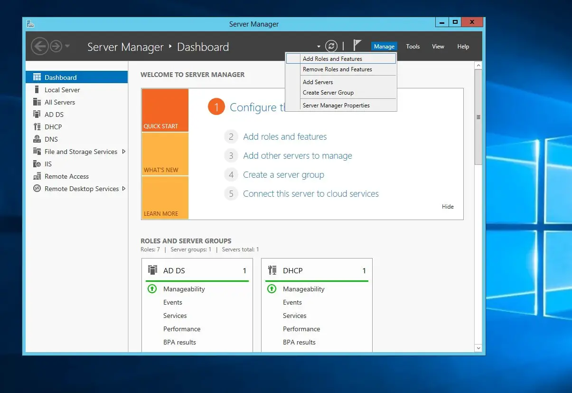Viewport: 572px width, 393px height.
Task: Click the IIS sidebar icon
Action: pyautogui.click(x=37, y=163)
